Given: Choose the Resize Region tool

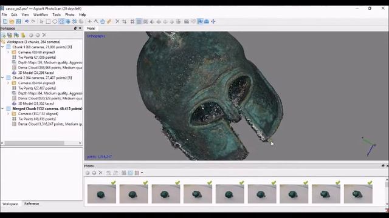Looking at the screenshot, I should tap(68, 22).
